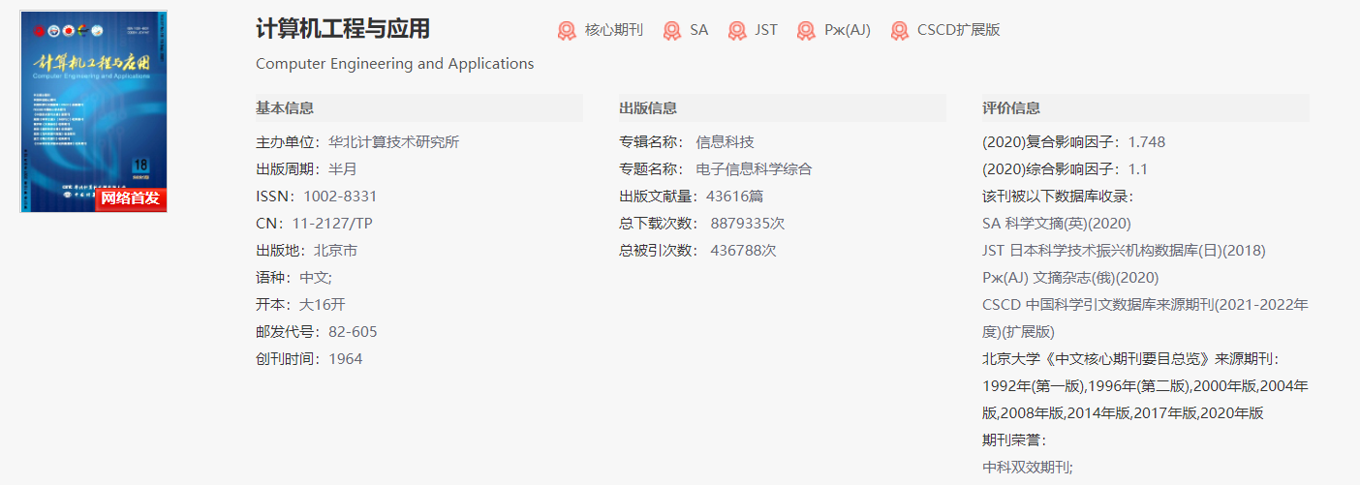Click the 专题名称 电子信息科学综合 value

pos(754,169)
